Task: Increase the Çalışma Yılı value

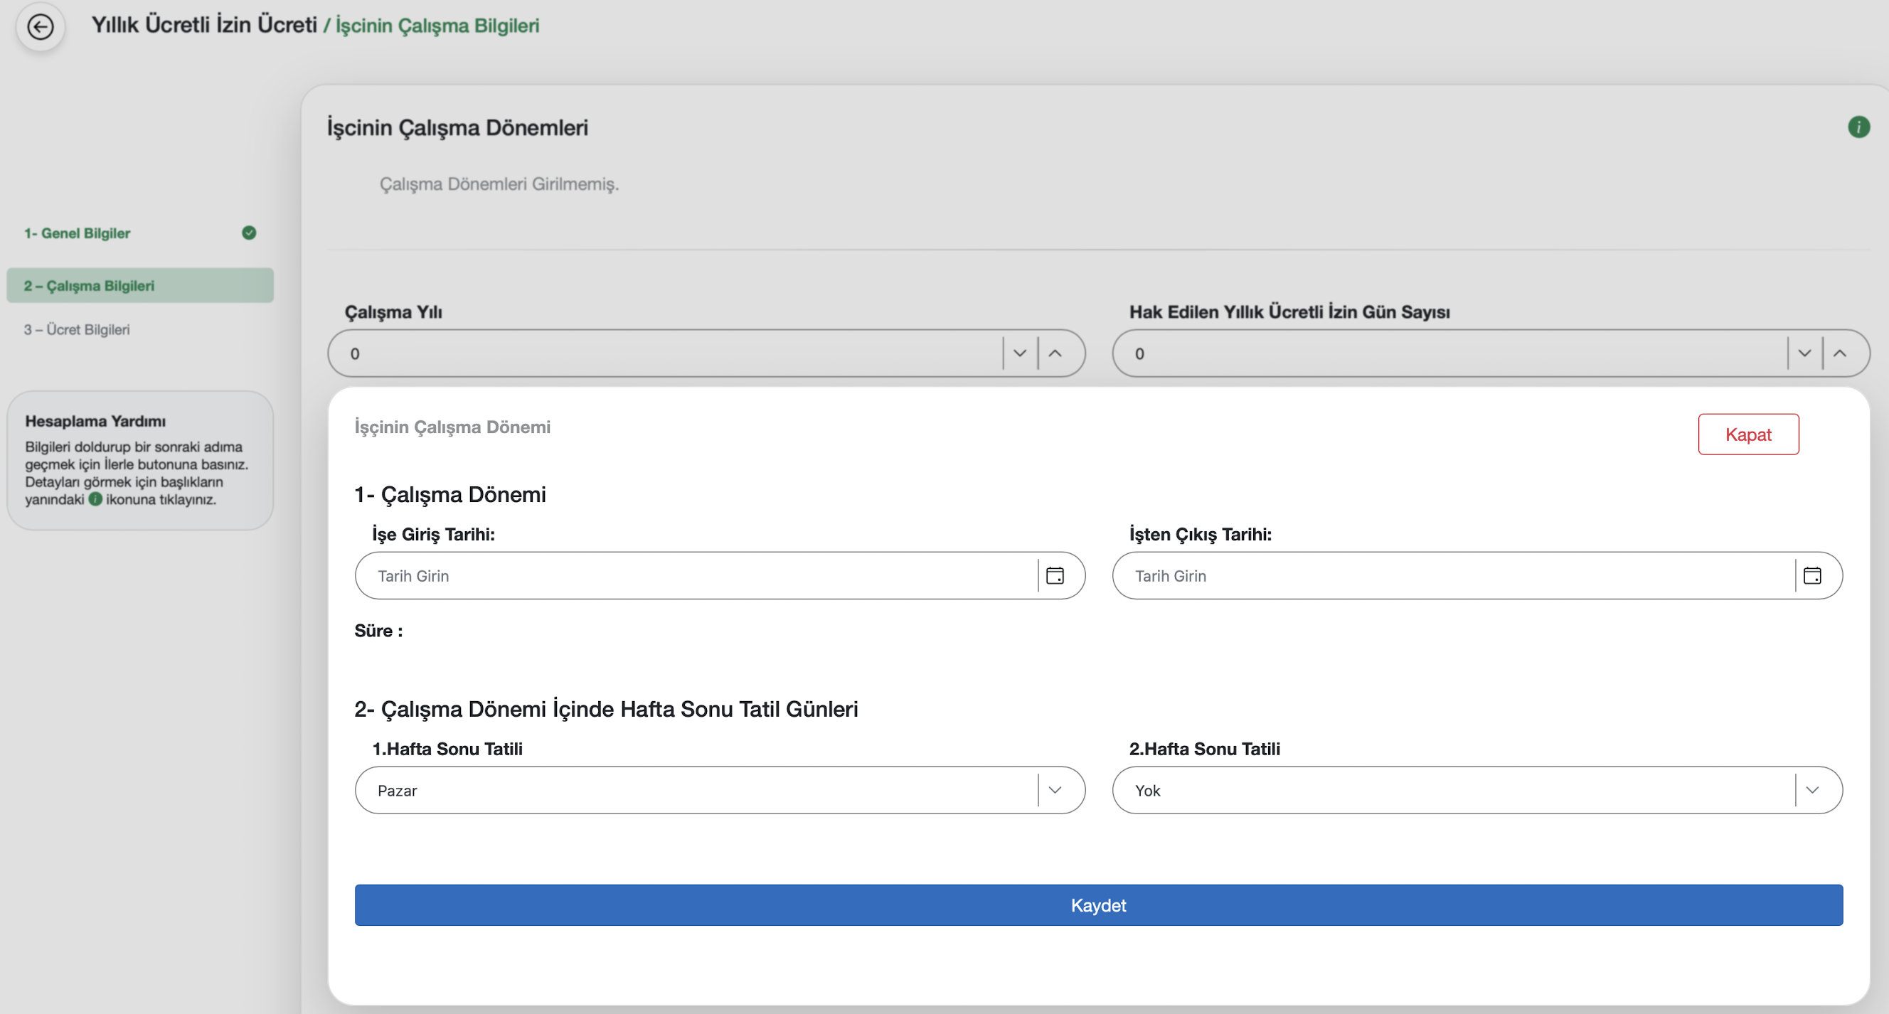Action: (x=1055, y=353)
